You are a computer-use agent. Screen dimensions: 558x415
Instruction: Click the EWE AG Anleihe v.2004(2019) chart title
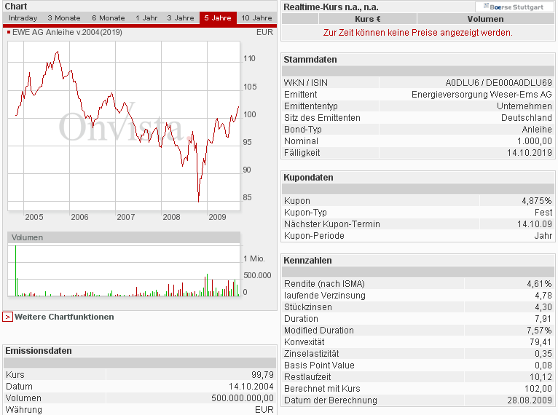point(67,32)
